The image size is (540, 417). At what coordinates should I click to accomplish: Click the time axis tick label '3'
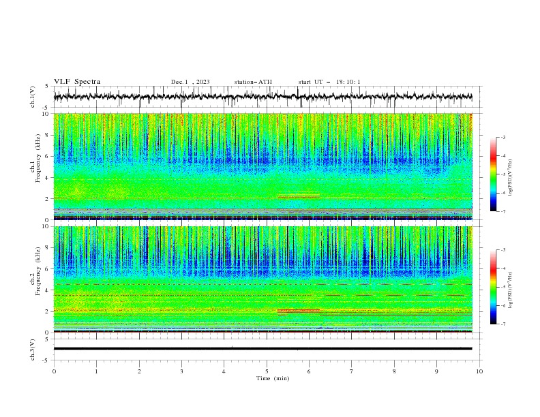(x=181, y=371)
